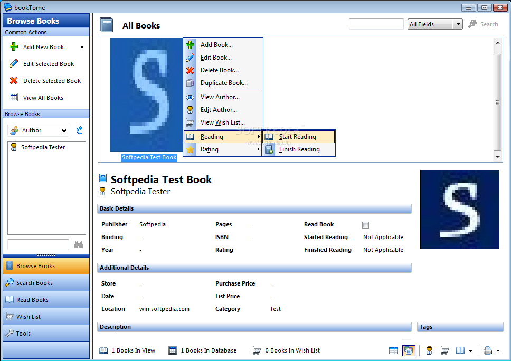Click the author figure icon beside Edit Author
Viewport: 511px width, 361px height.
(190, 110)
